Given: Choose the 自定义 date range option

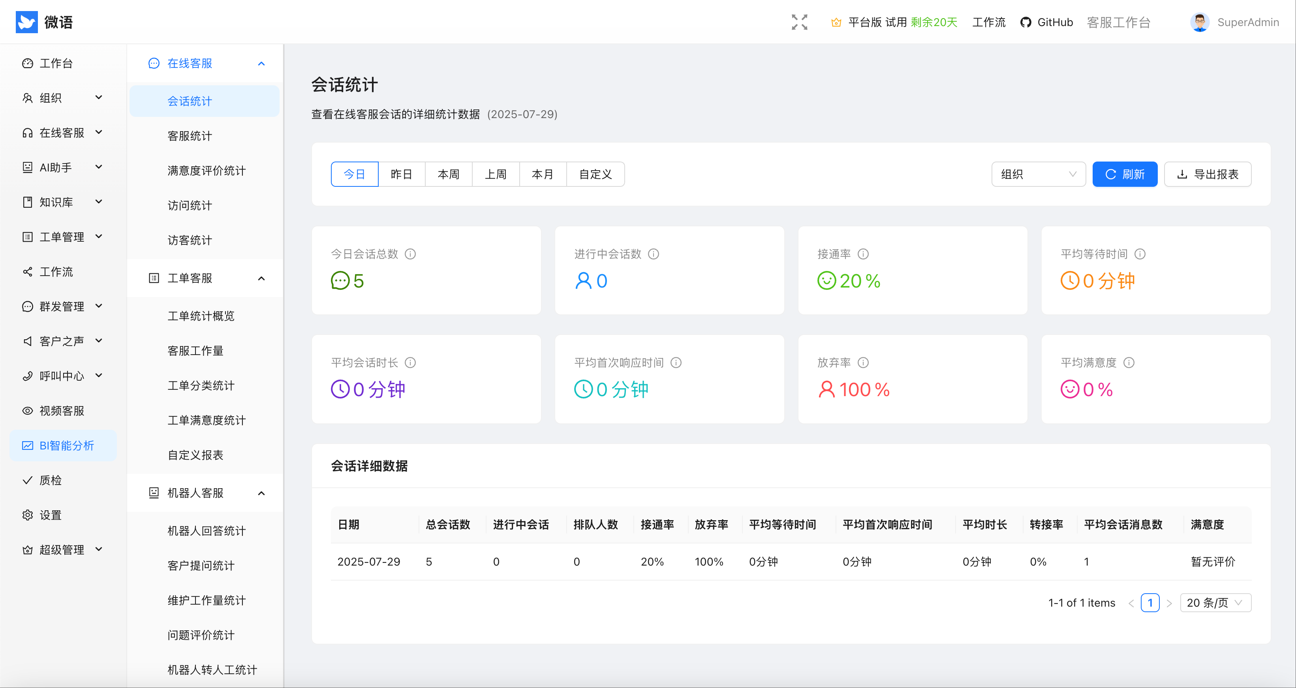Looking at the screenshot, I should click(595, 174).
